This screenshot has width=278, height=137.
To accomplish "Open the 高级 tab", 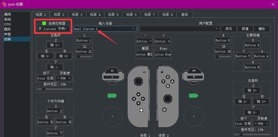I will point(185,15).
